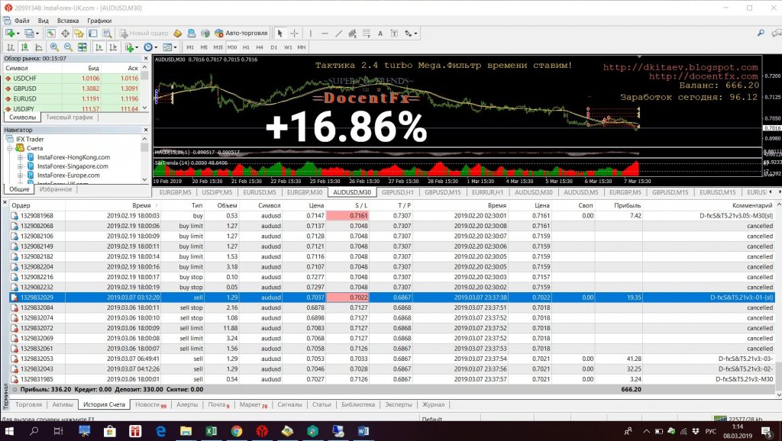Viewport: 782px width, 441px height.
Task: Select the Vertical Line drawing tool
Action: tap(310, 34)
